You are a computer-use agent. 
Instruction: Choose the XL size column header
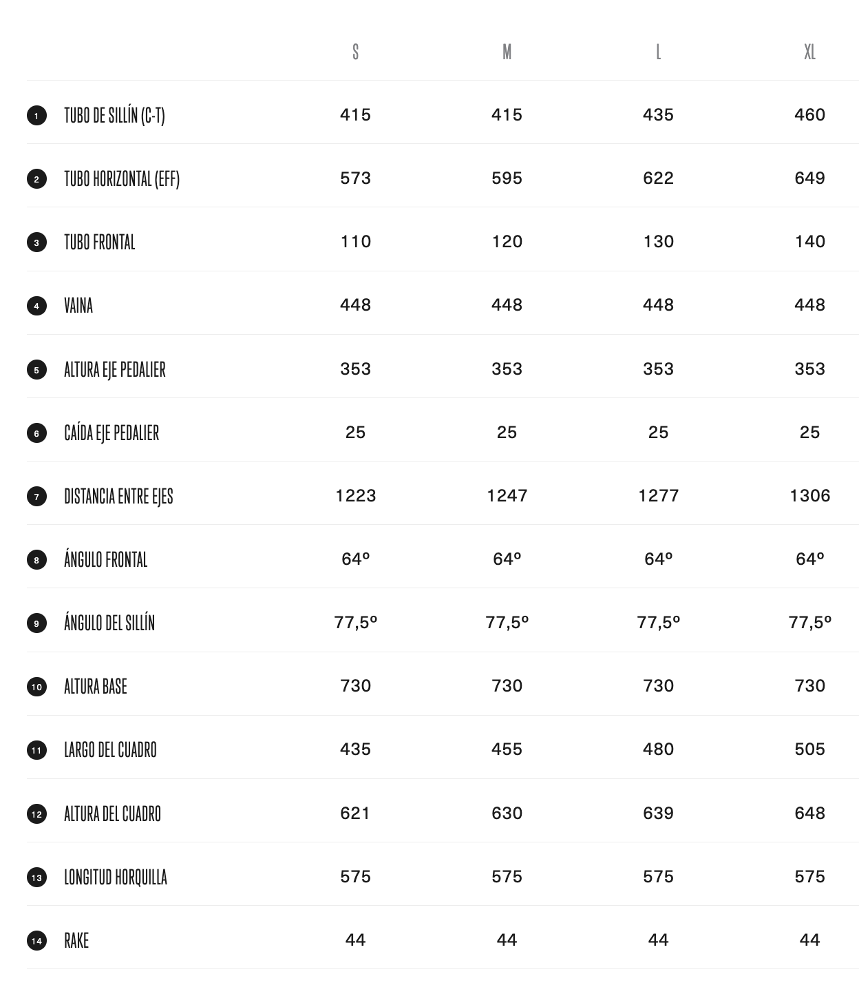[809, 52]
